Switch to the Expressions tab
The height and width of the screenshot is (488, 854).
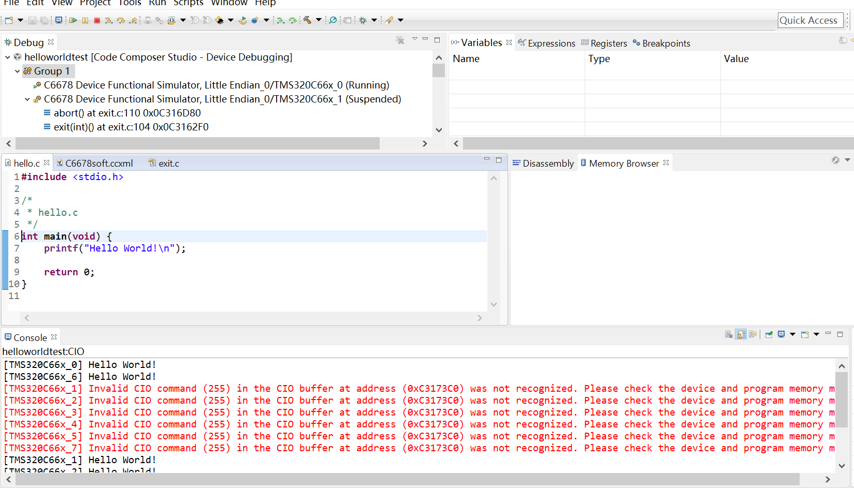click(546, 43)
